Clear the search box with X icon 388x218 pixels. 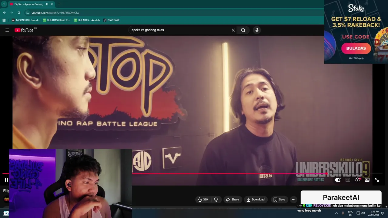pos(233,30)
